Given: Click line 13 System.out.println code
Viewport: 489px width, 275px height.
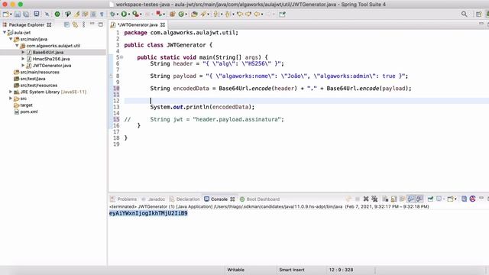Looking at the screenshot, I should pos(202,107).
